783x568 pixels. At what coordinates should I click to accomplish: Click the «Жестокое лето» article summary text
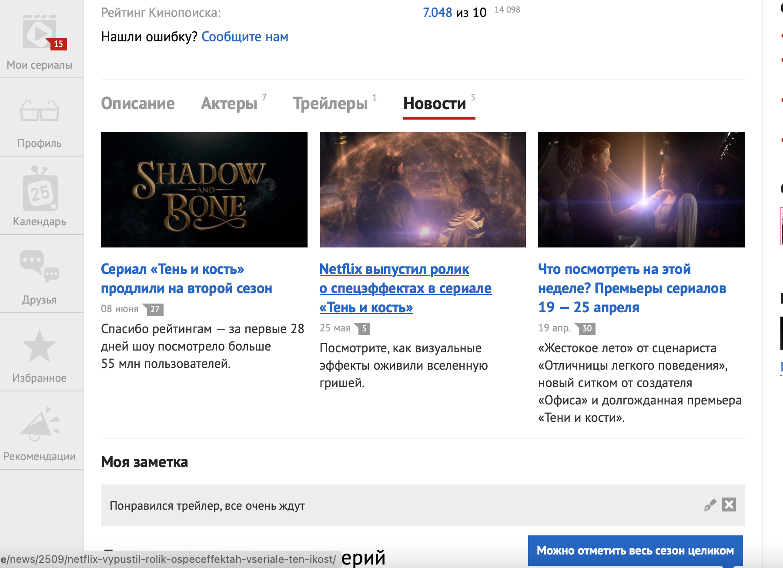[640, 383]
